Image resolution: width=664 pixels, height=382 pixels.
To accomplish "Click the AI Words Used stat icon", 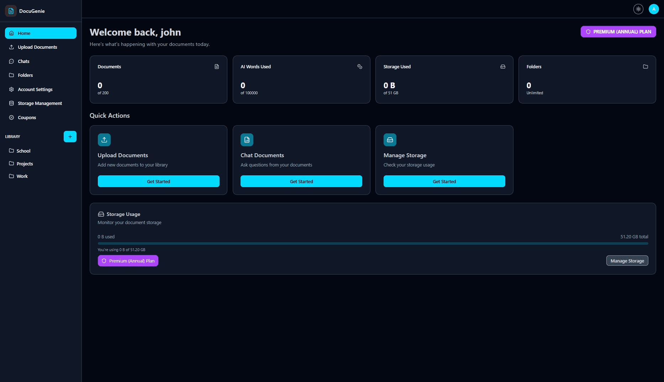I will 359,67.
